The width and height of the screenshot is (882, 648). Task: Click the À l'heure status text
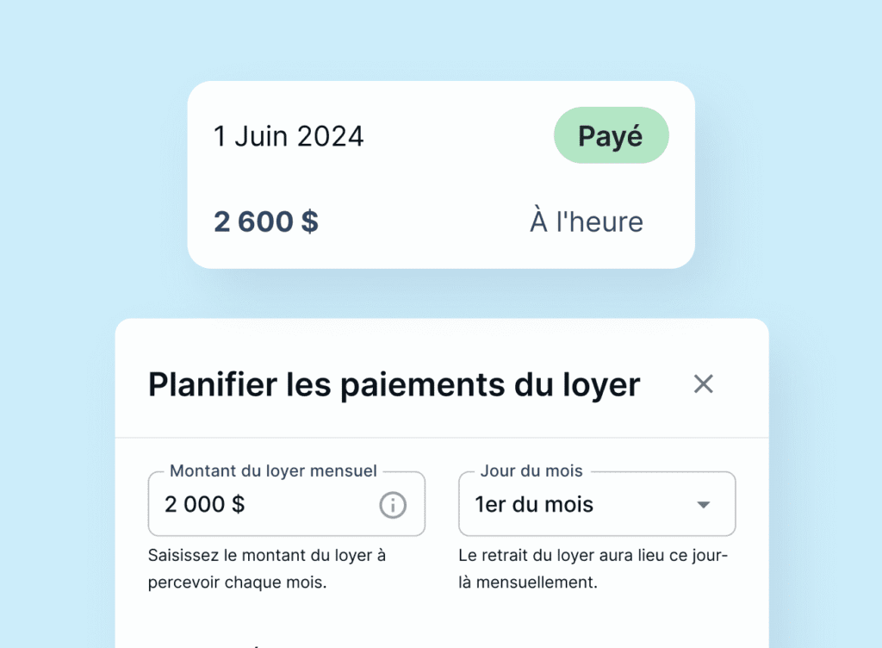click(586, 222)
